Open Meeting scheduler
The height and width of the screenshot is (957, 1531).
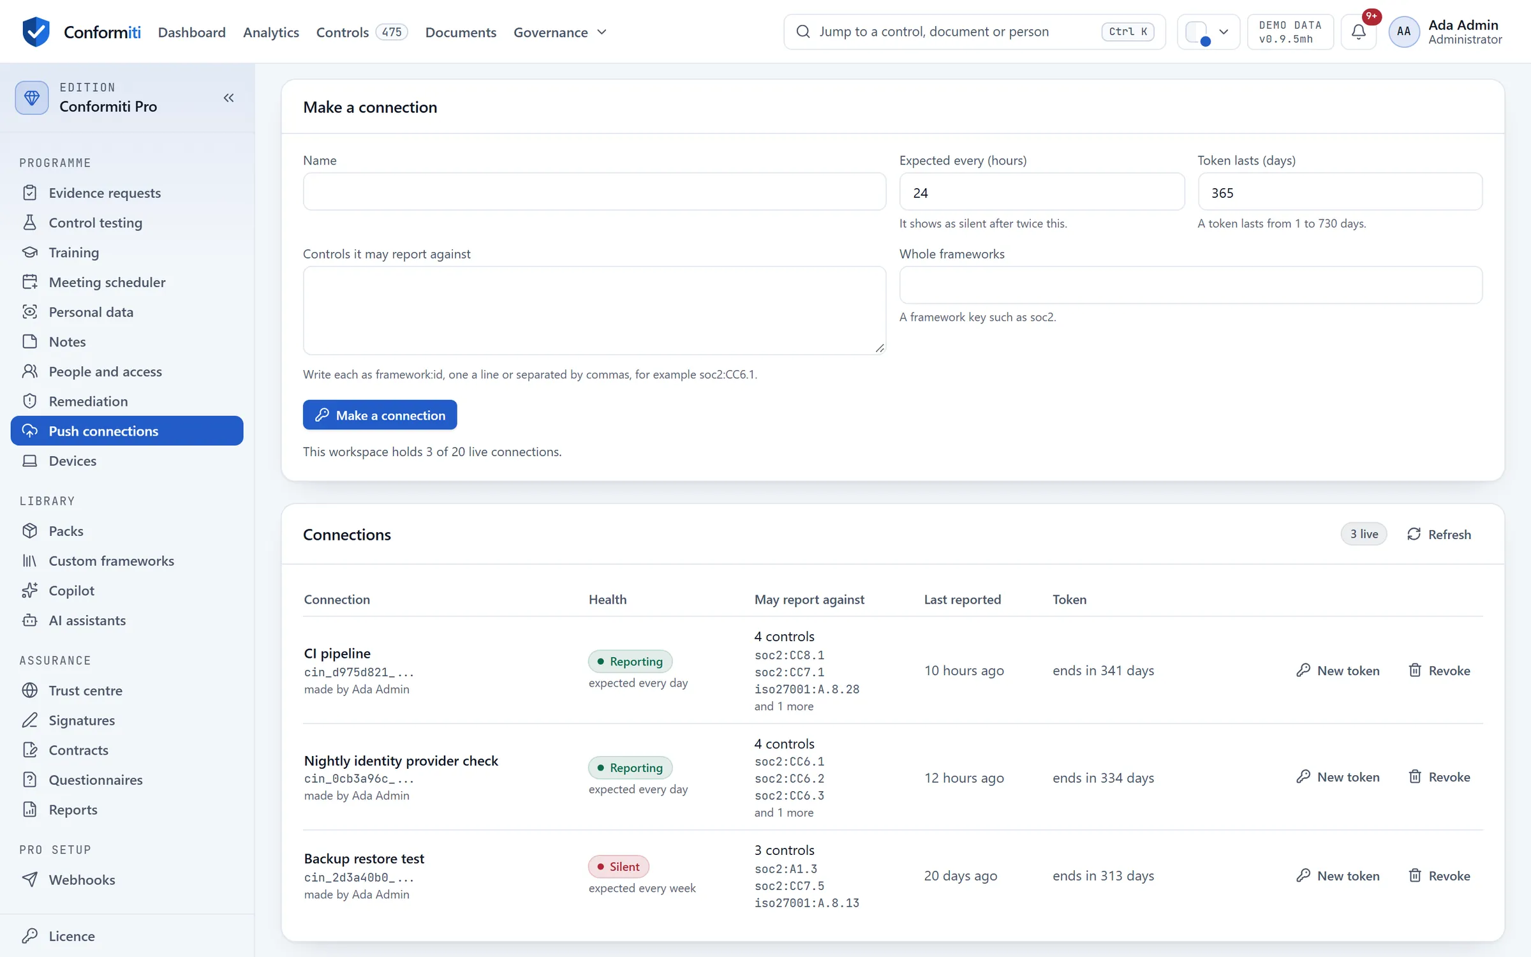click(127, 282)
